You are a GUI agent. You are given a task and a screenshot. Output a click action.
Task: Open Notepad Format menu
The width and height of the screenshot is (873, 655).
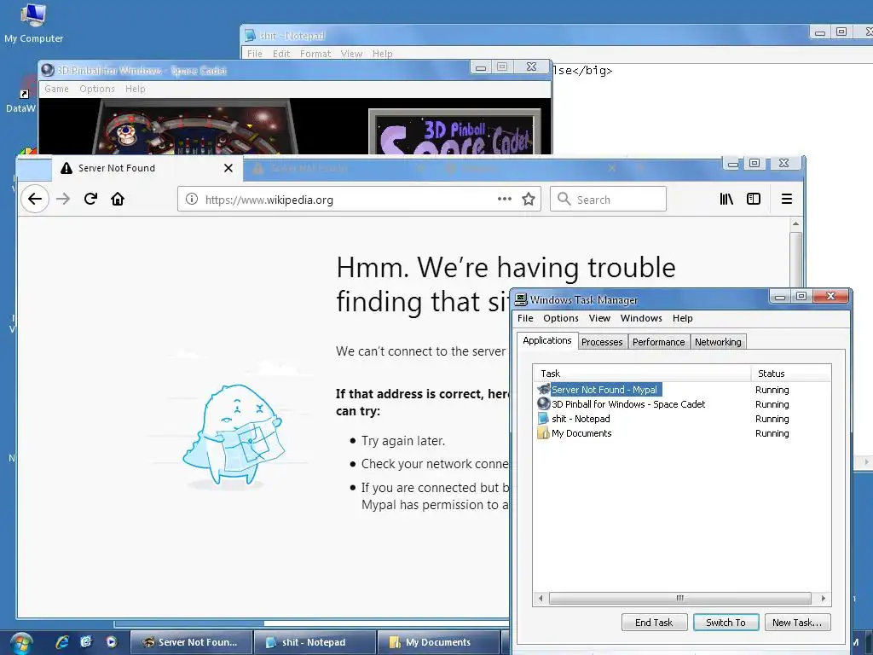pyautogui.click(x=315, y=54)
